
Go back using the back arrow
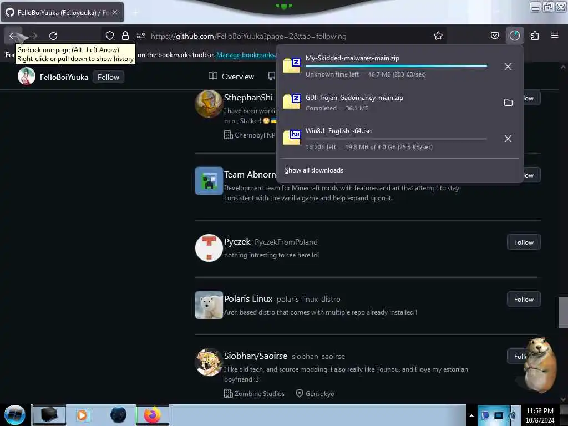click(x=13, y=36)
